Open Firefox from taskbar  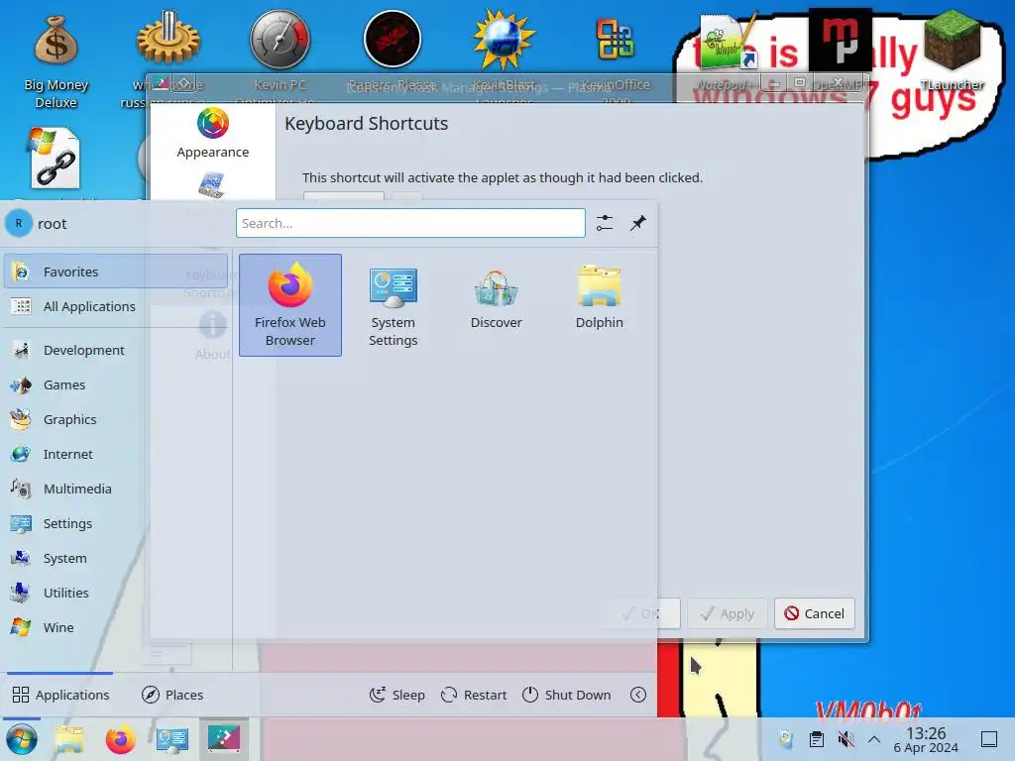point(120,739)
